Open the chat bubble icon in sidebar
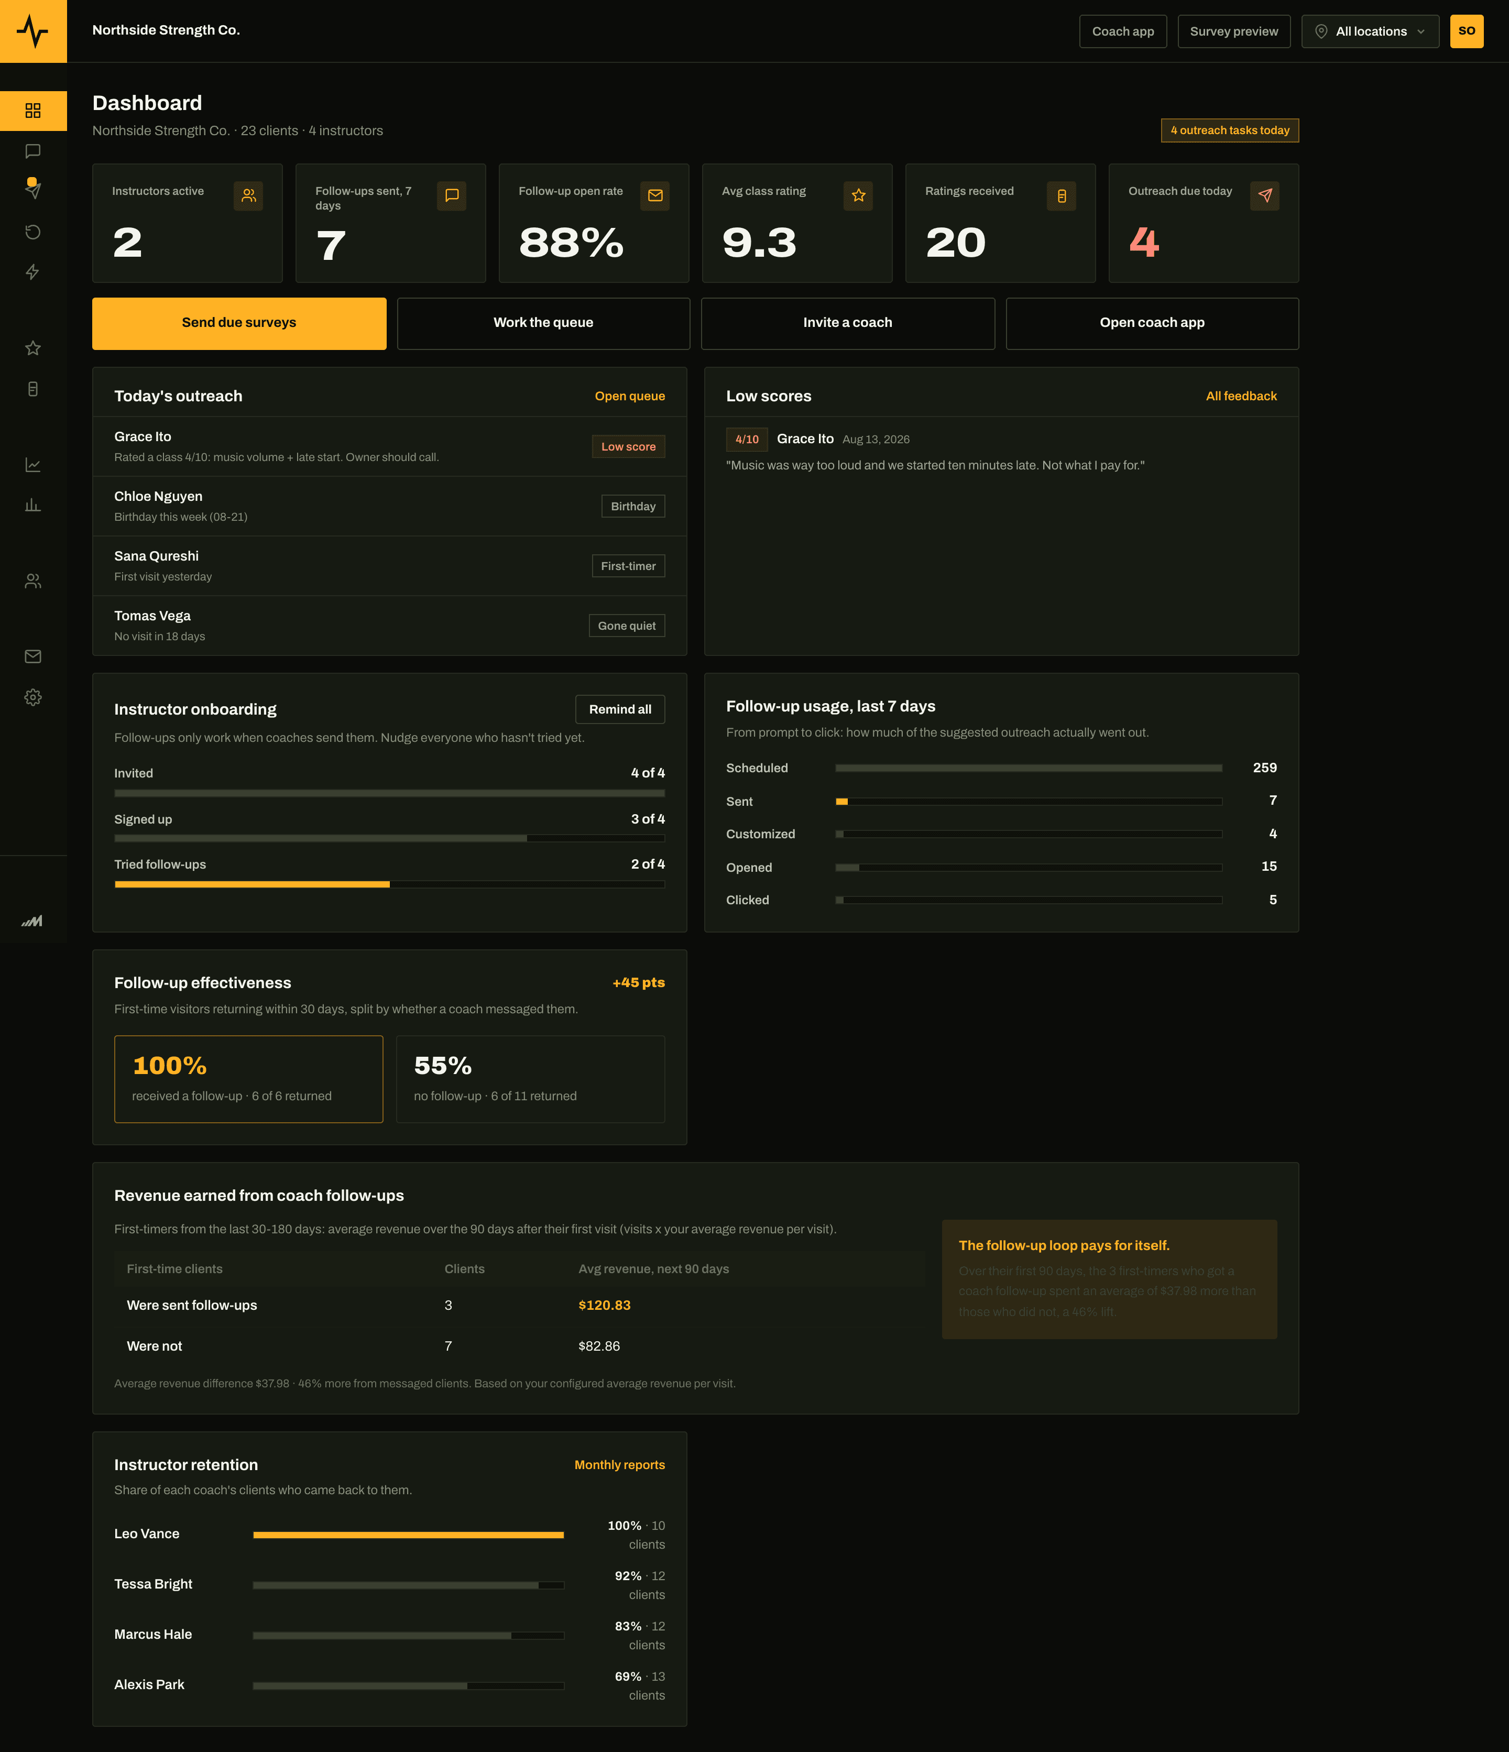The image size is (1509, 1752). click(33, 151)
